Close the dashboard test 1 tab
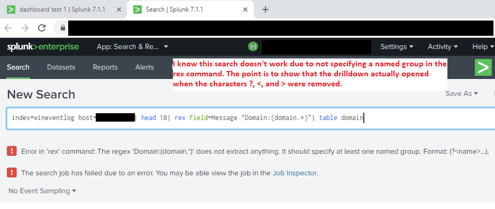 click(x=118, y=9)
